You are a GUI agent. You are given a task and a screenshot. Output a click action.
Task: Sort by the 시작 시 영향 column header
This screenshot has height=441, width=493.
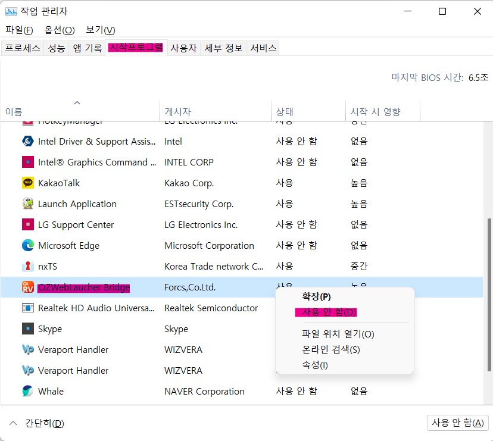383,110
